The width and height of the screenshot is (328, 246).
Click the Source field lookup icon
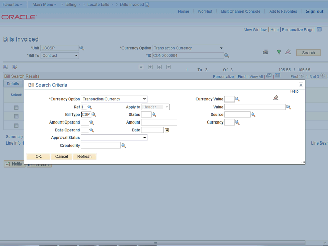(253, 115)
